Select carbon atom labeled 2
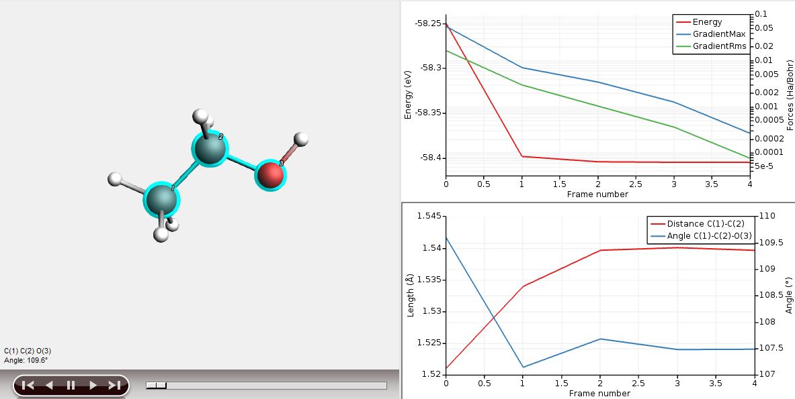 pos(210,149)
